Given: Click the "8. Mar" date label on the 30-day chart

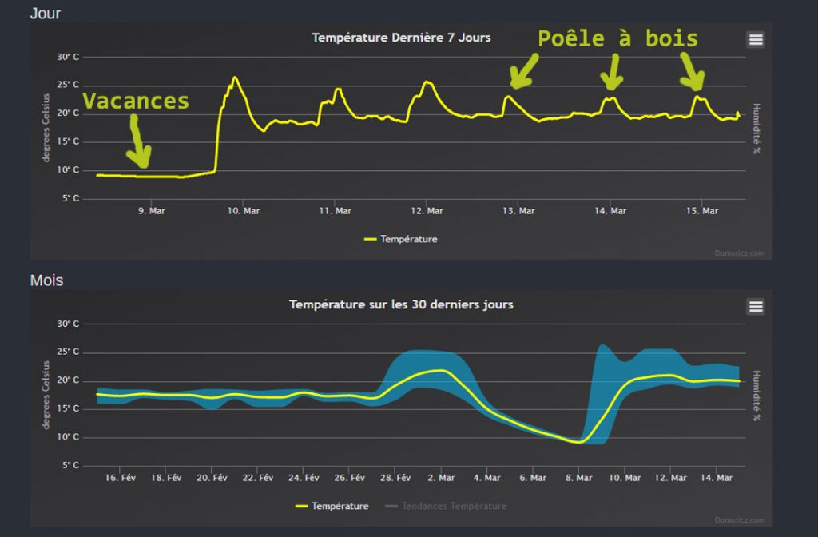Looking at the screenshot, I should click(x=578, y=478).
